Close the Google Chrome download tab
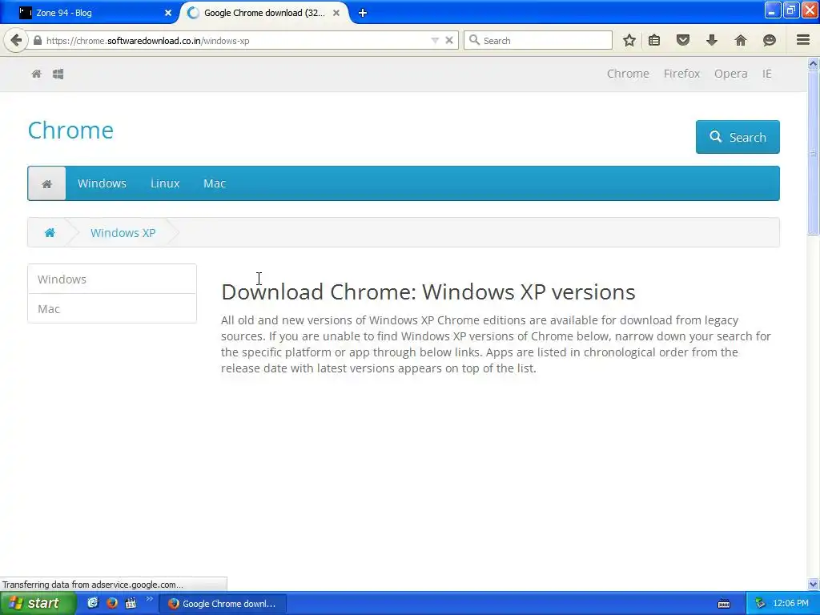 (336, 13)
